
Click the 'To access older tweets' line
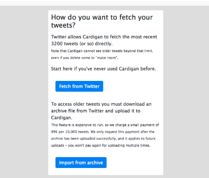(101, 104)
